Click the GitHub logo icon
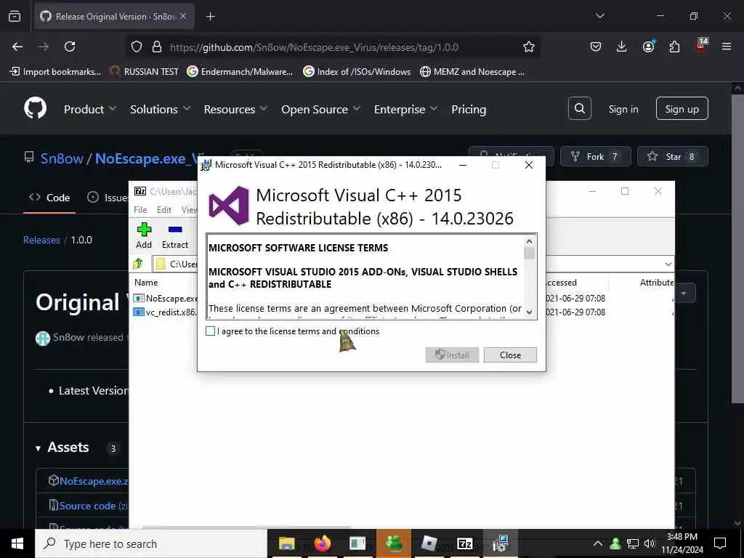The width and height of the screenshot is (744, 558). [36, 109]
